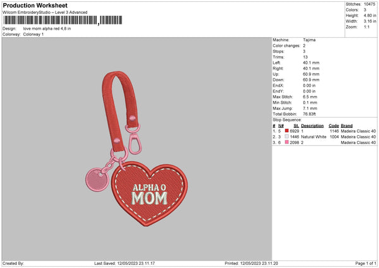379x268 pixels.
Task: Click stitch count 2098 in row 3
Action: [294, 143]
